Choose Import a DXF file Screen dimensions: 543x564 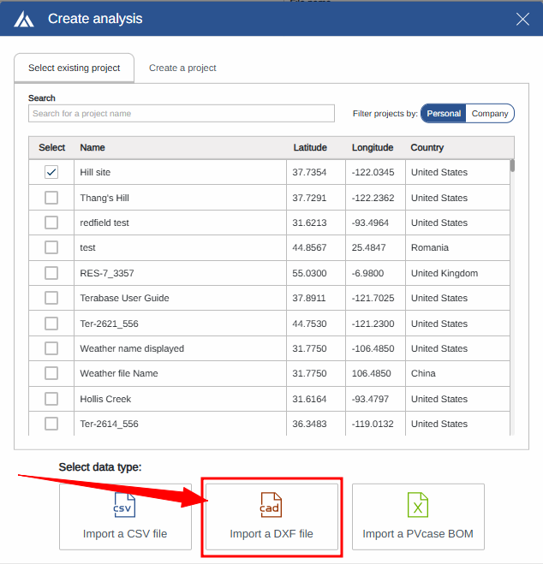coord(271,517)
